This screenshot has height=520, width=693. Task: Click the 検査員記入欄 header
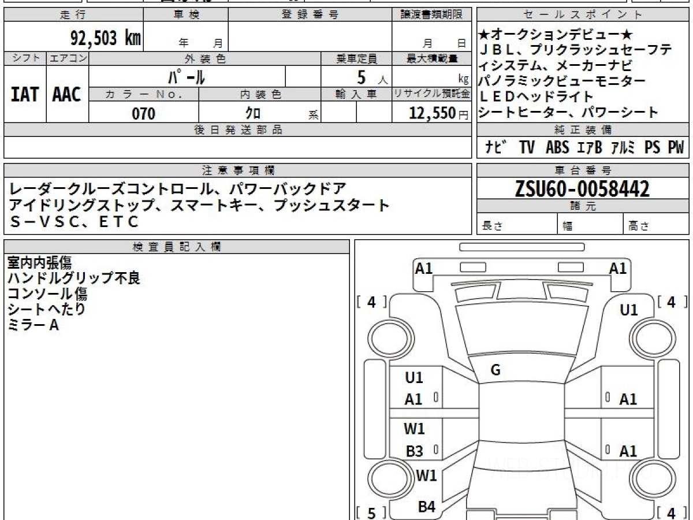pyautogui.click(x=177, y=246)
